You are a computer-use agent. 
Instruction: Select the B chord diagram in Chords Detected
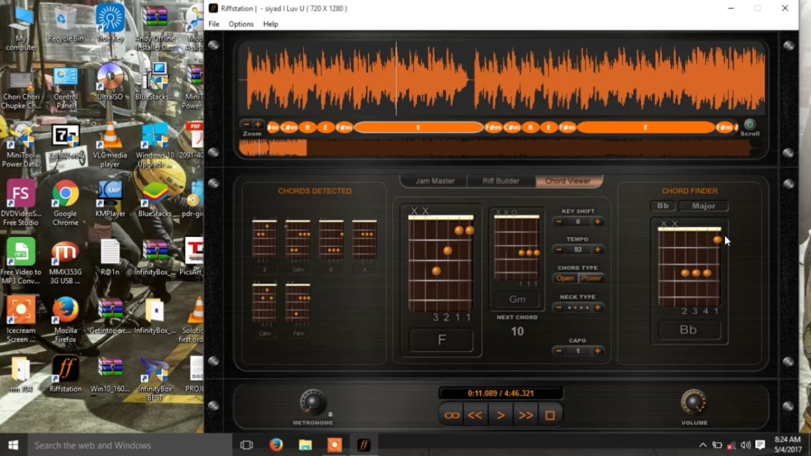(x=331, y=246)
